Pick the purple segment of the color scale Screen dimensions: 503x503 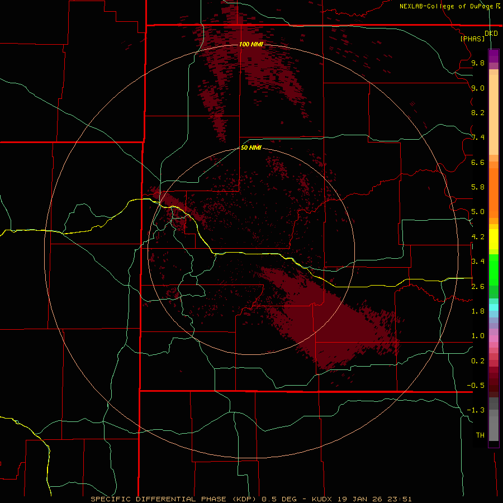tap(493, 56)
